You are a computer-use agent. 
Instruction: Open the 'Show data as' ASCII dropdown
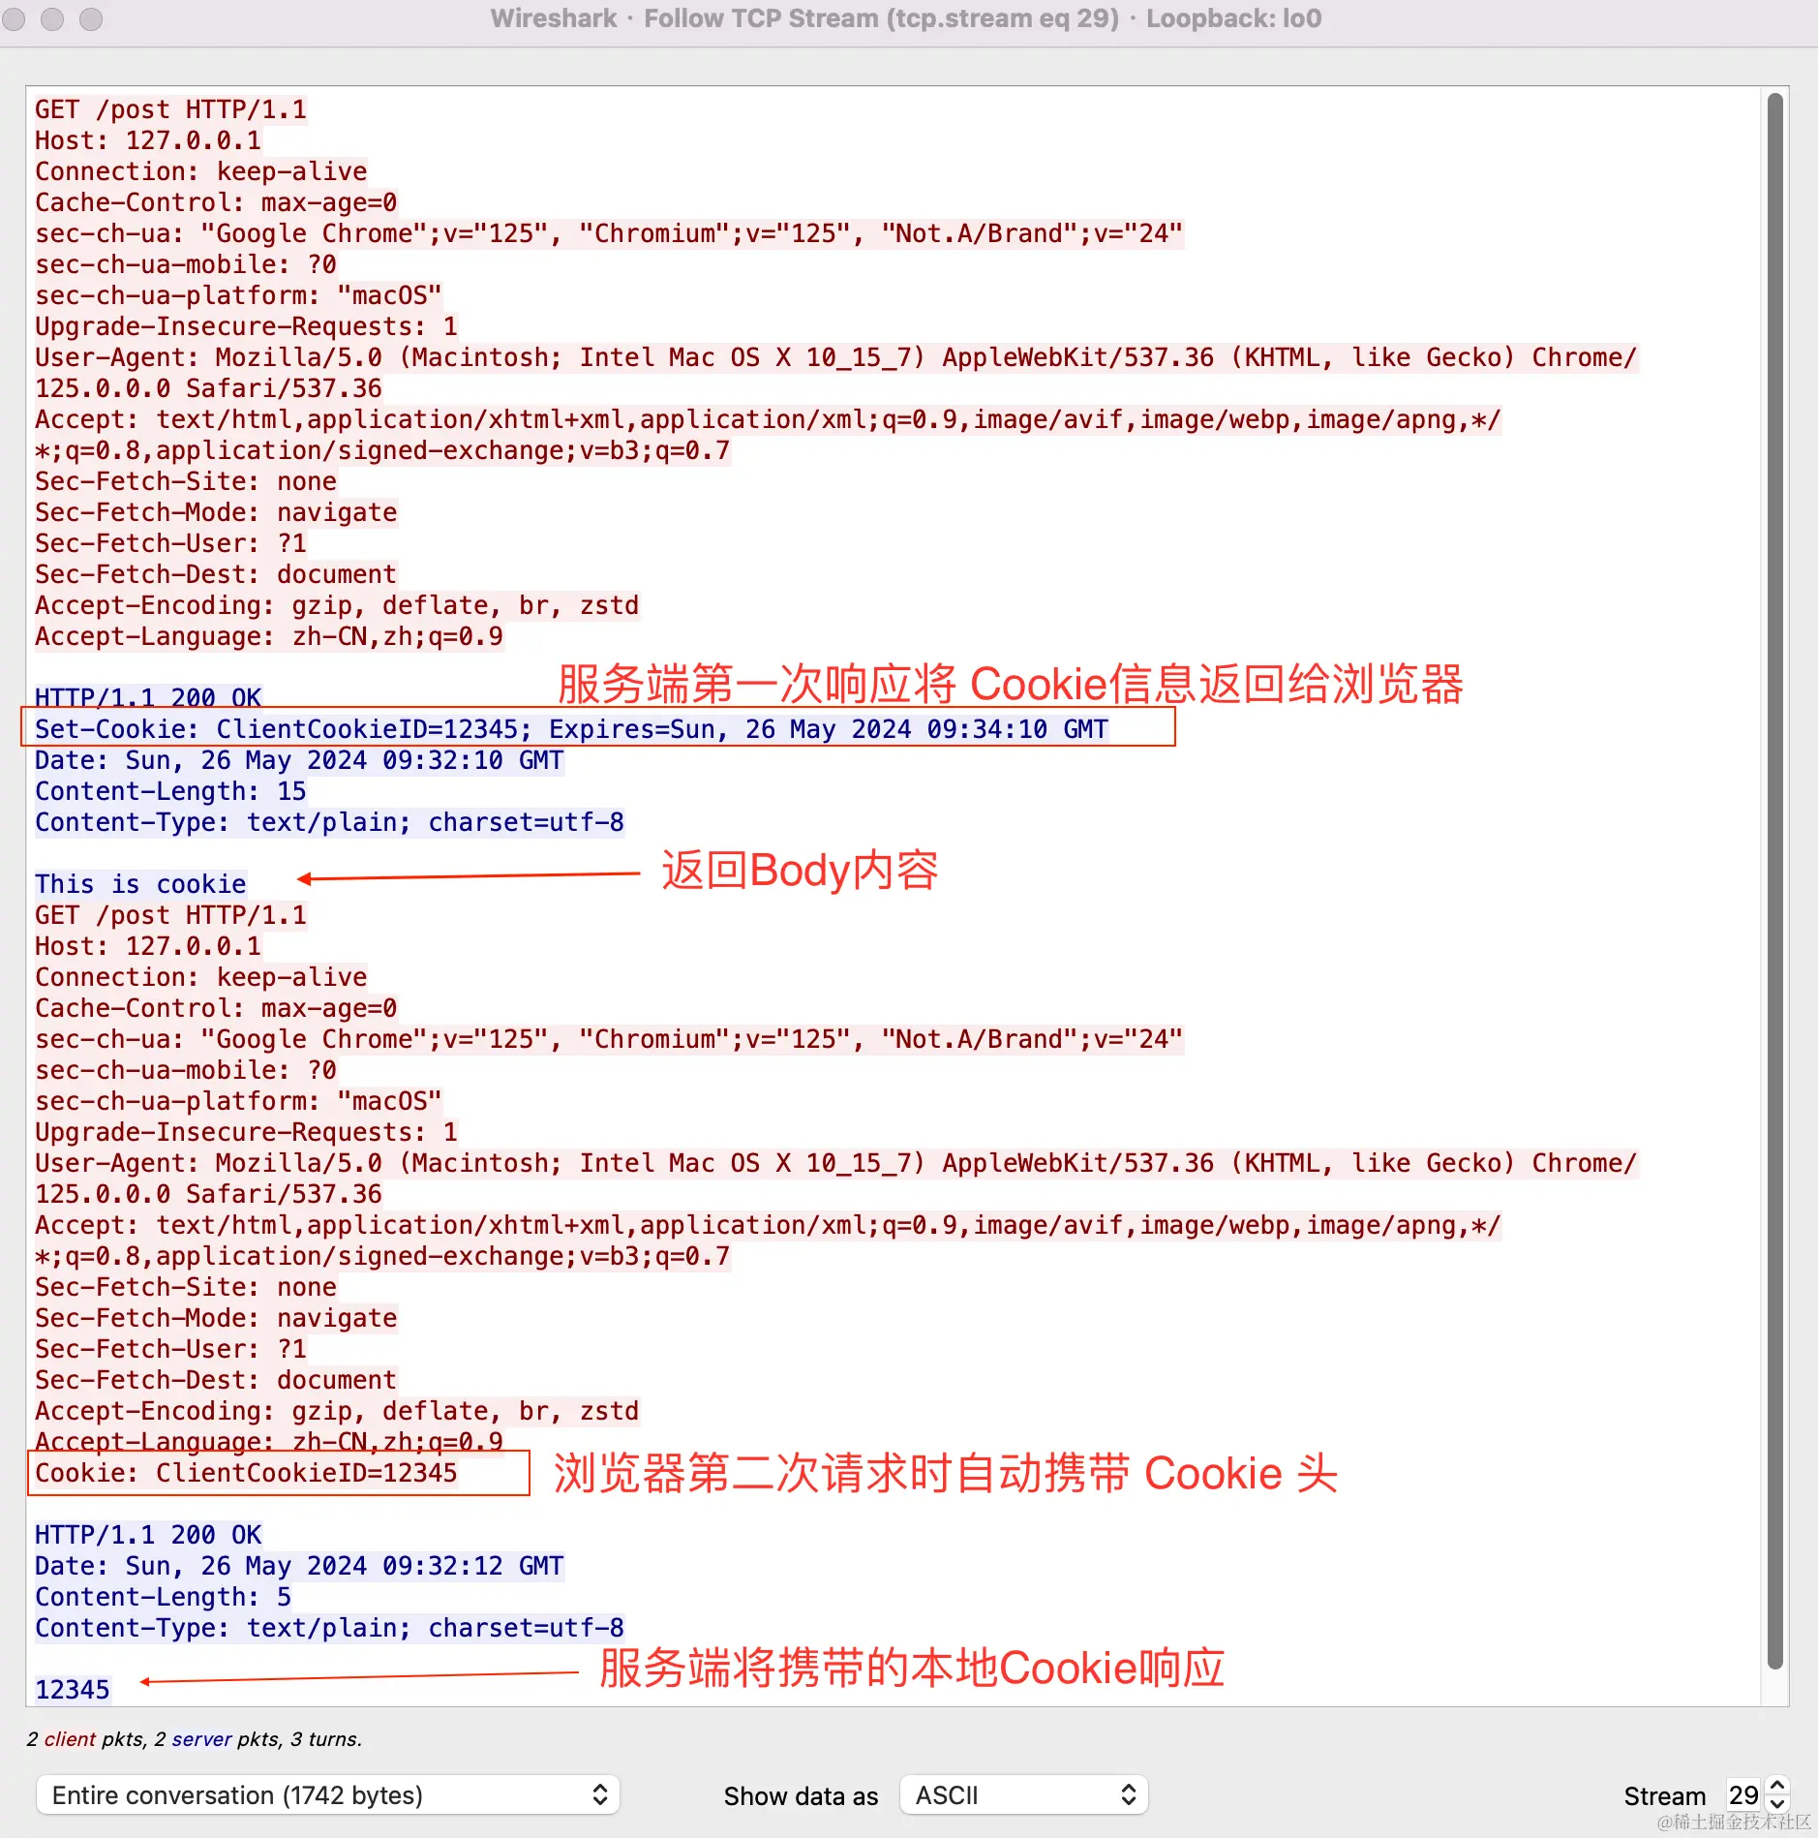tap(1023, 1795)
